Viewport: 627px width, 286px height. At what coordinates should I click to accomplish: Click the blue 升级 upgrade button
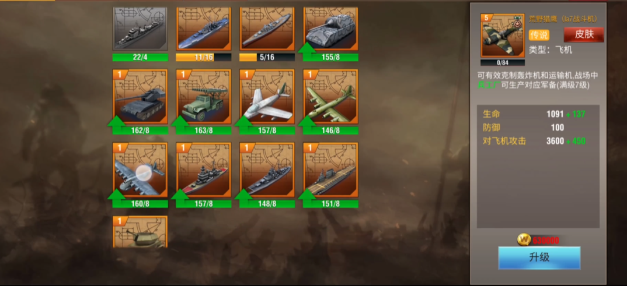click(x=539, y=257)
